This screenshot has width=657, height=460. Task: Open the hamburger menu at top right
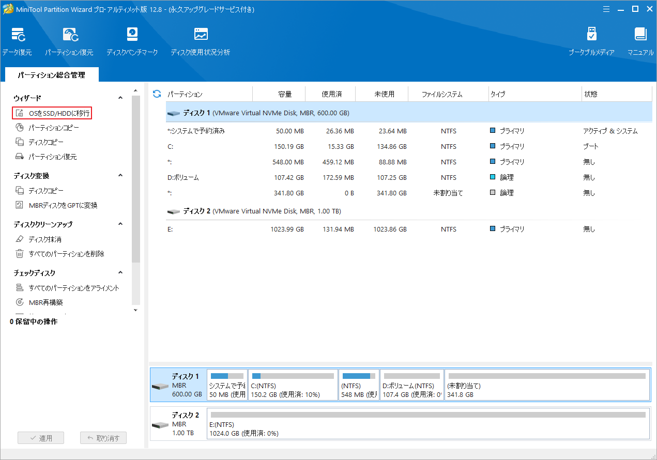click(x=606, y=9)
